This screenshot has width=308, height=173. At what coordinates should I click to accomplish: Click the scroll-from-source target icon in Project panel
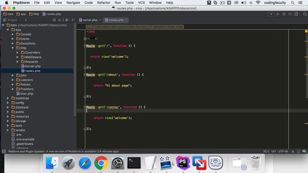pos(54,20)
